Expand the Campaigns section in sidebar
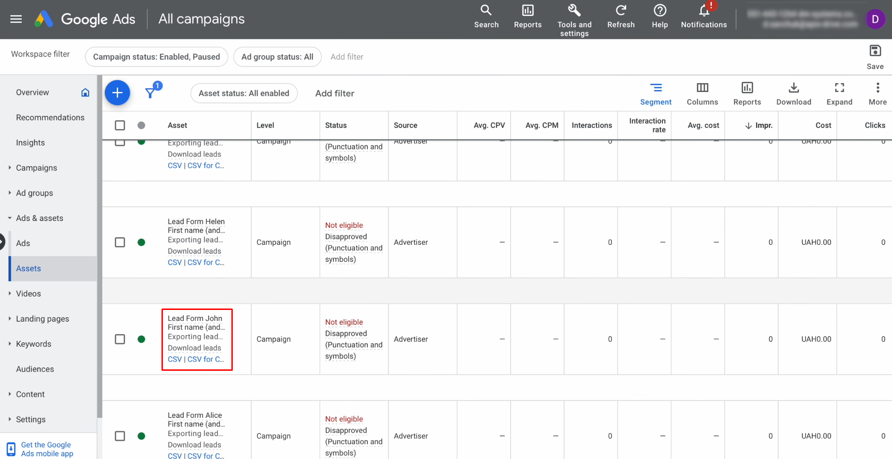The width and height of the screenshot is (892, 459). coord(9,167)
